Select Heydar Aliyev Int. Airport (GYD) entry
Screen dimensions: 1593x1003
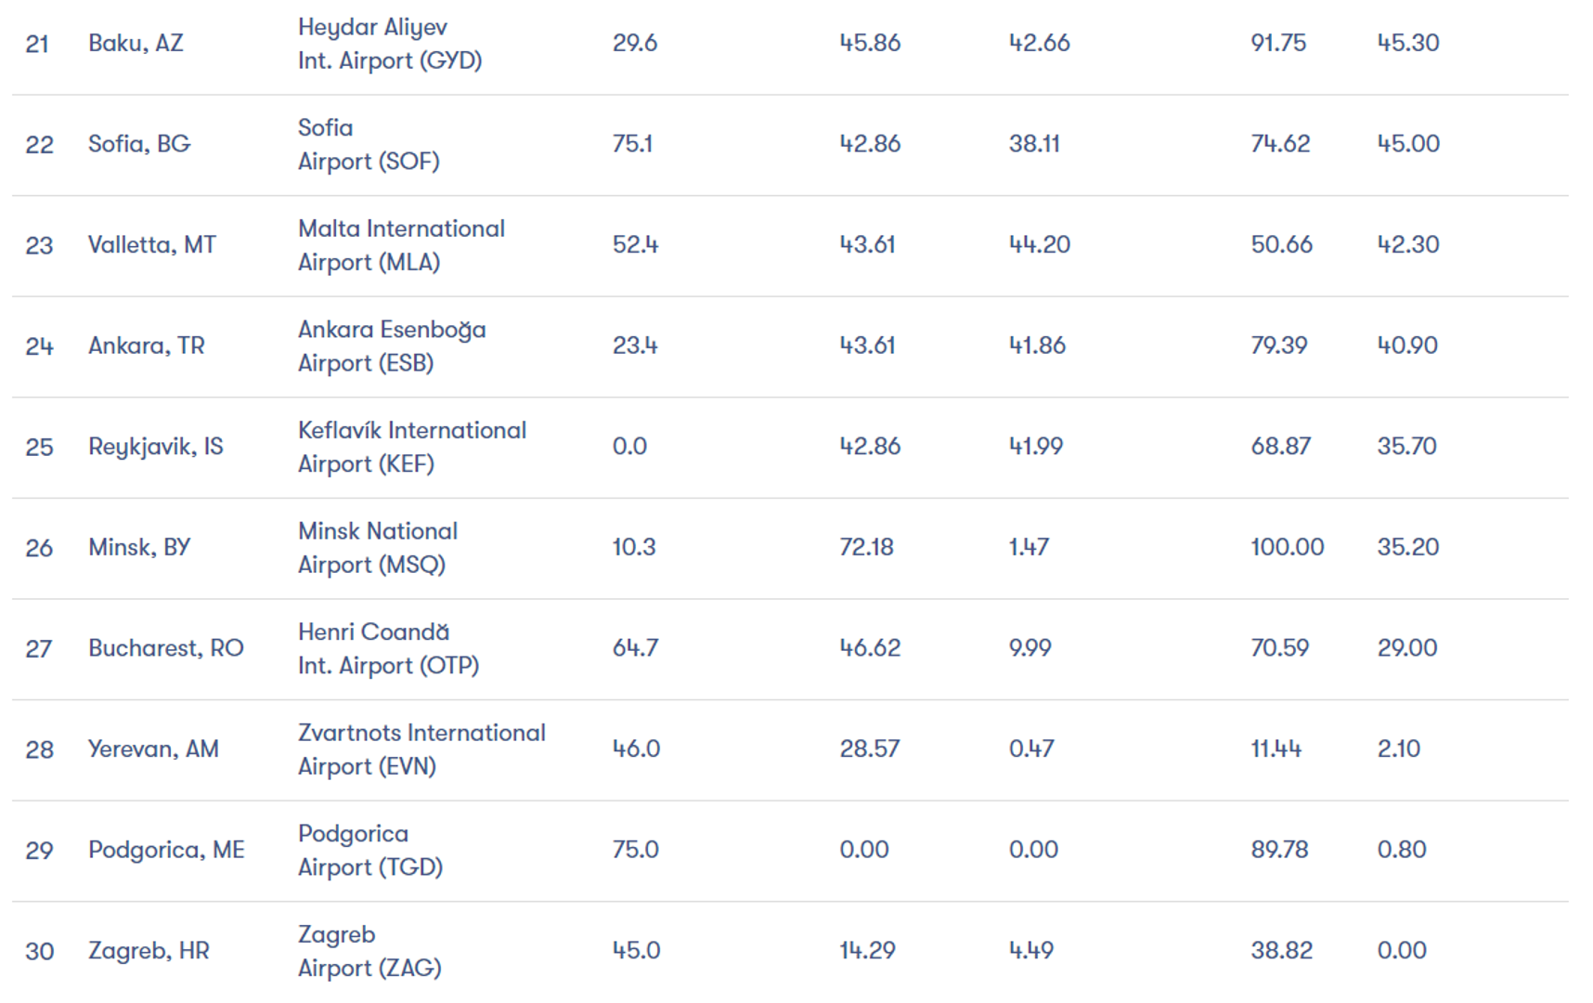(x=390, y=44)
